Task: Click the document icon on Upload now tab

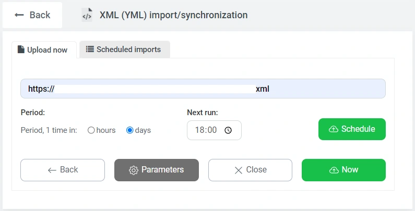Action: coord(21,49)
